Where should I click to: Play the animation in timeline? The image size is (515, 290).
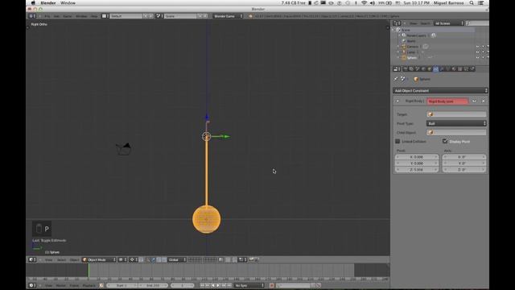pos(218,285)
